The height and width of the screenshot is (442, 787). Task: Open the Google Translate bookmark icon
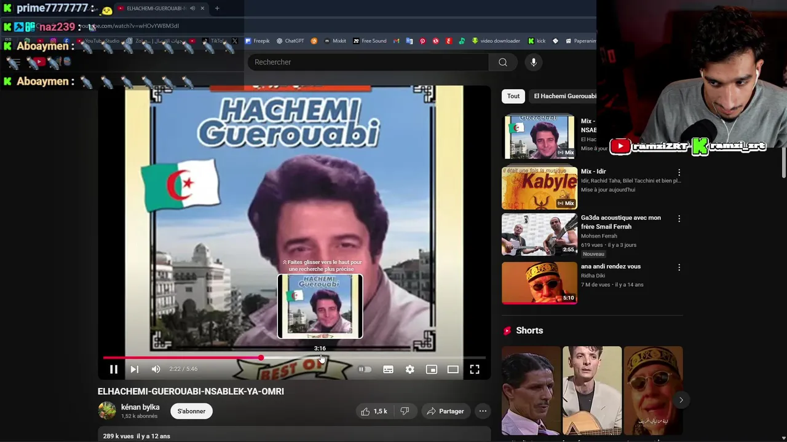[x=409, y=41]
